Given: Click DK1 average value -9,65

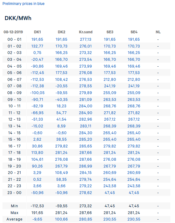Looking at the screenshot, I should click(x=37, y=219).
